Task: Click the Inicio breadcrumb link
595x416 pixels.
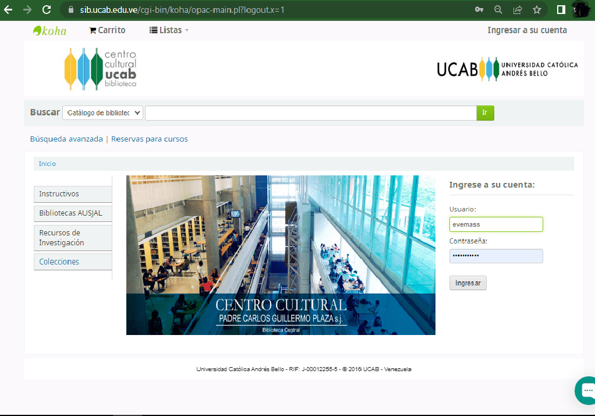Action: tap(47, 164)
